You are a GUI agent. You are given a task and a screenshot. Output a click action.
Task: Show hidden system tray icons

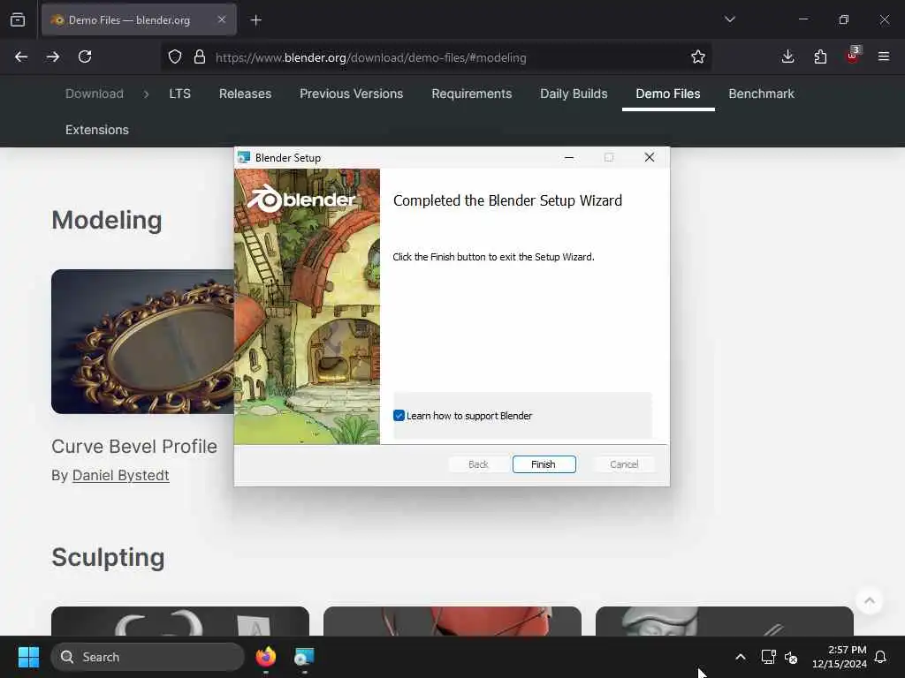[x=741, y=657]
